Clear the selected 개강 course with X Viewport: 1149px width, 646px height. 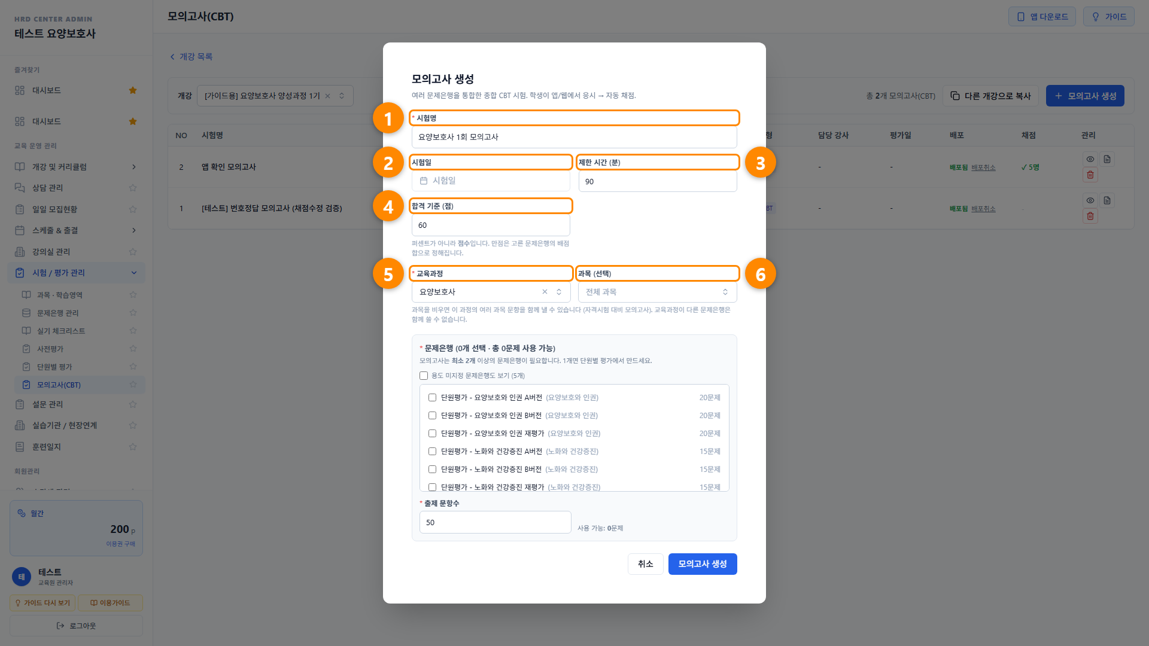click(x=327, y=96)
